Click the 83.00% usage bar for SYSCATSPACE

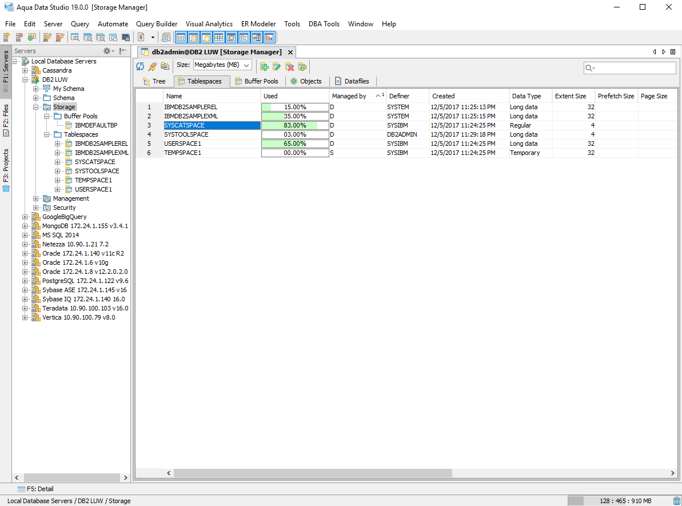(295, 125)
